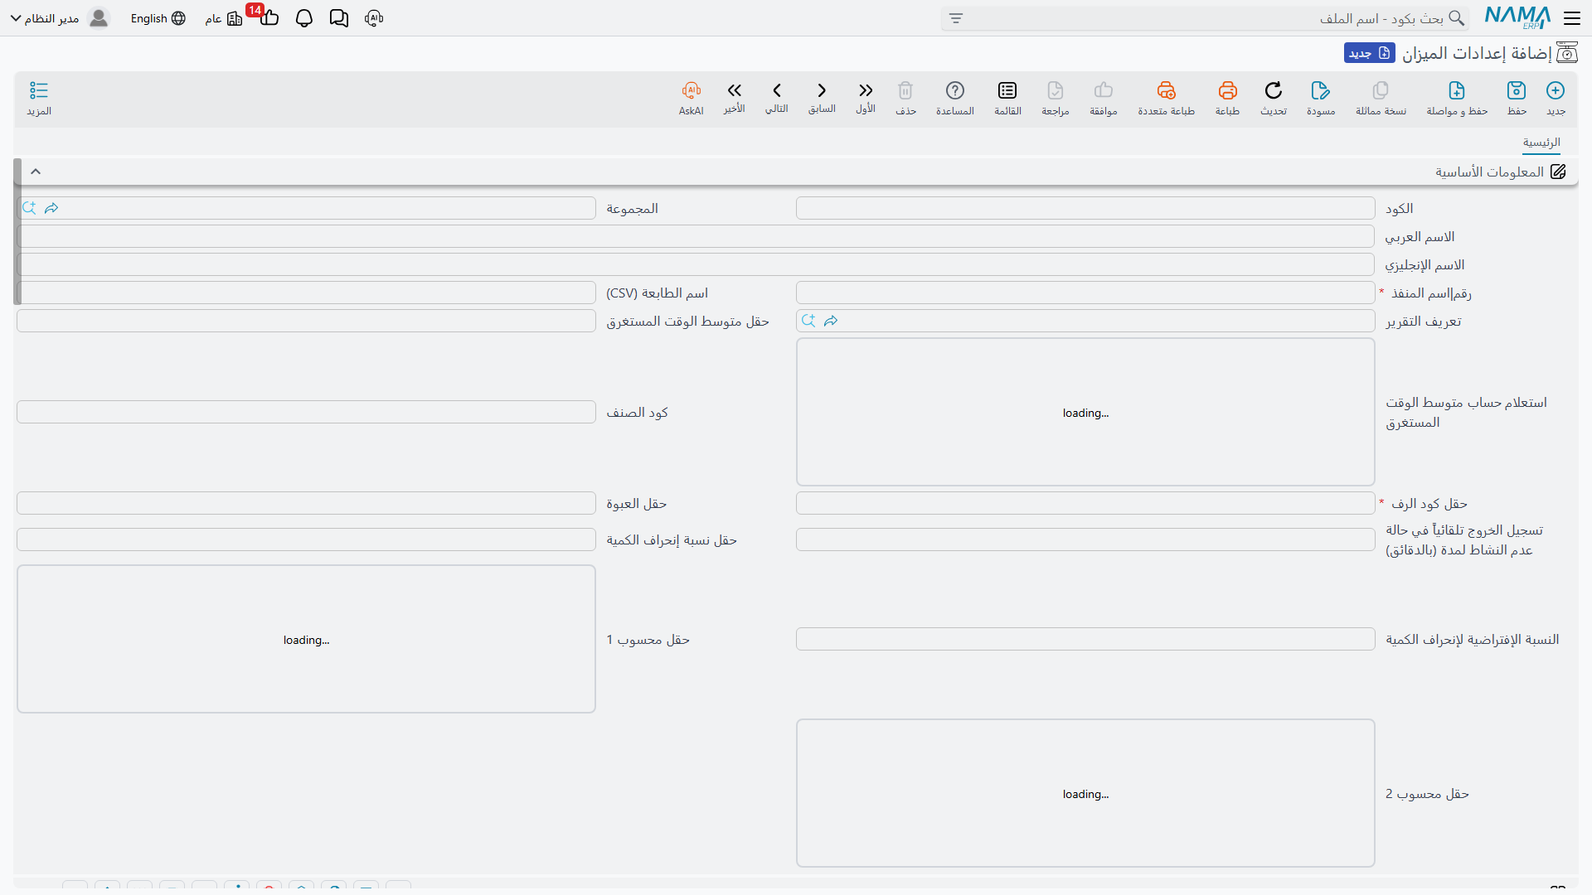Click the كود الصنف input field
This screenshot has height=895, width=1592.
click(306, 412)
